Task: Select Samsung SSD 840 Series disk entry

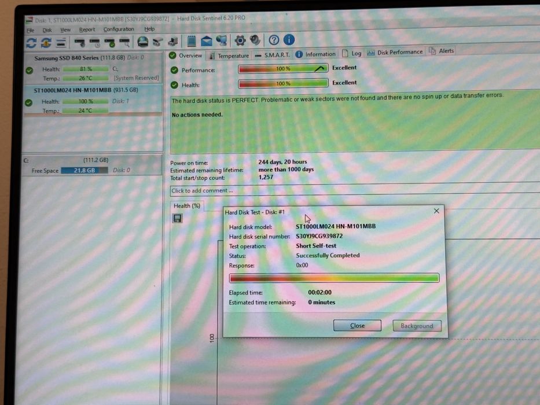Action: [x=92, y=68]
